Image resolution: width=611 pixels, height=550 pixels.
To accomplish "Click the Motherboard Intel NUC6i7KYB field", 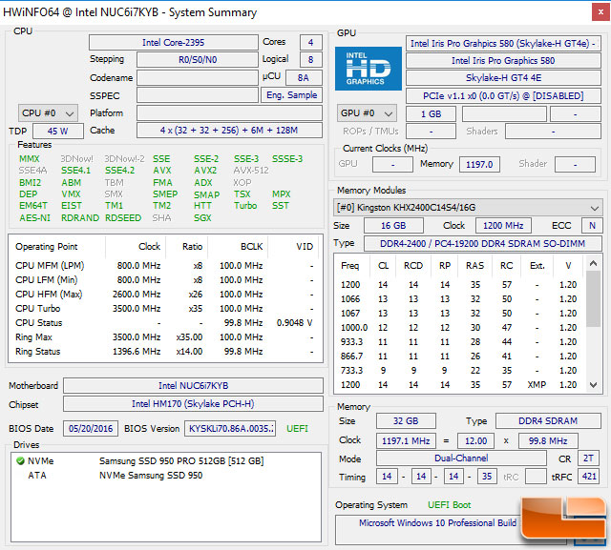I will point(193,386).
